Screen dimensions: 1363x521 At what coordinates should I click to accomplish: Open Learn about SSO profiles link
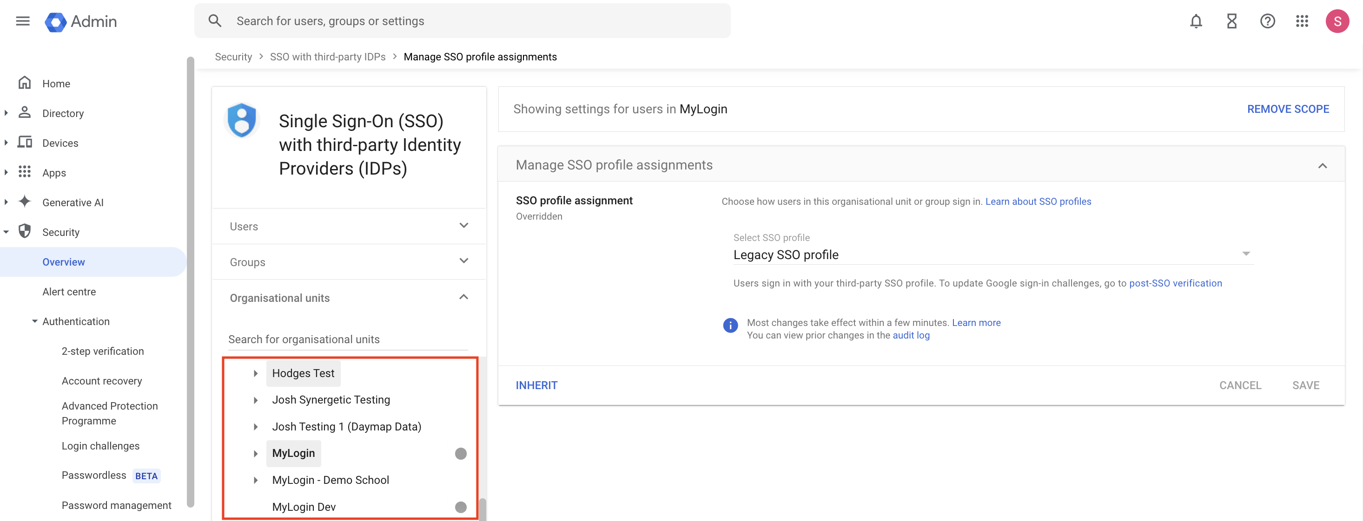pyautogui.click(x=1038, y=202)
